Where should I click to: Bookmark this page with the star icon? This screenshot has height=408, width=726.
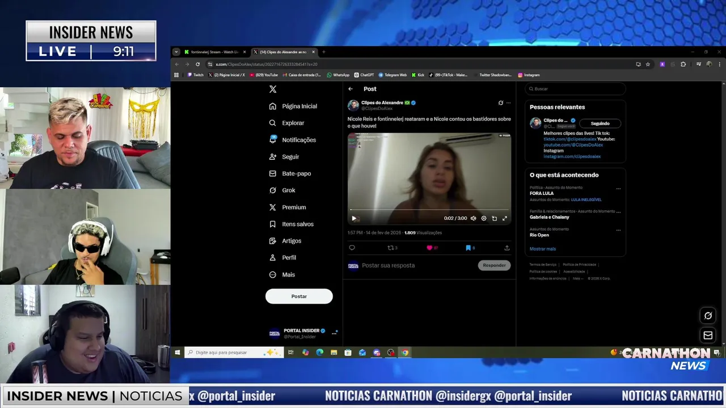click(x=648, y=64)
